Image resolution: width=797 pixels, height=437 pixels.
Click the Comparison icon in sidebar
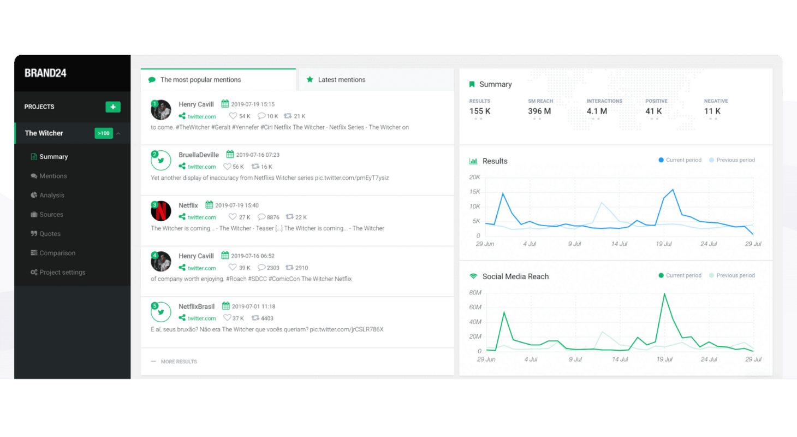[34, 253]
